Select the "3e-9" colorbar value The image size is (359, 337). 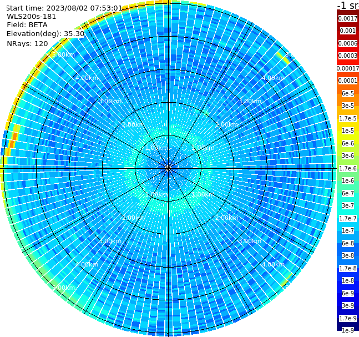click(348, 305)
